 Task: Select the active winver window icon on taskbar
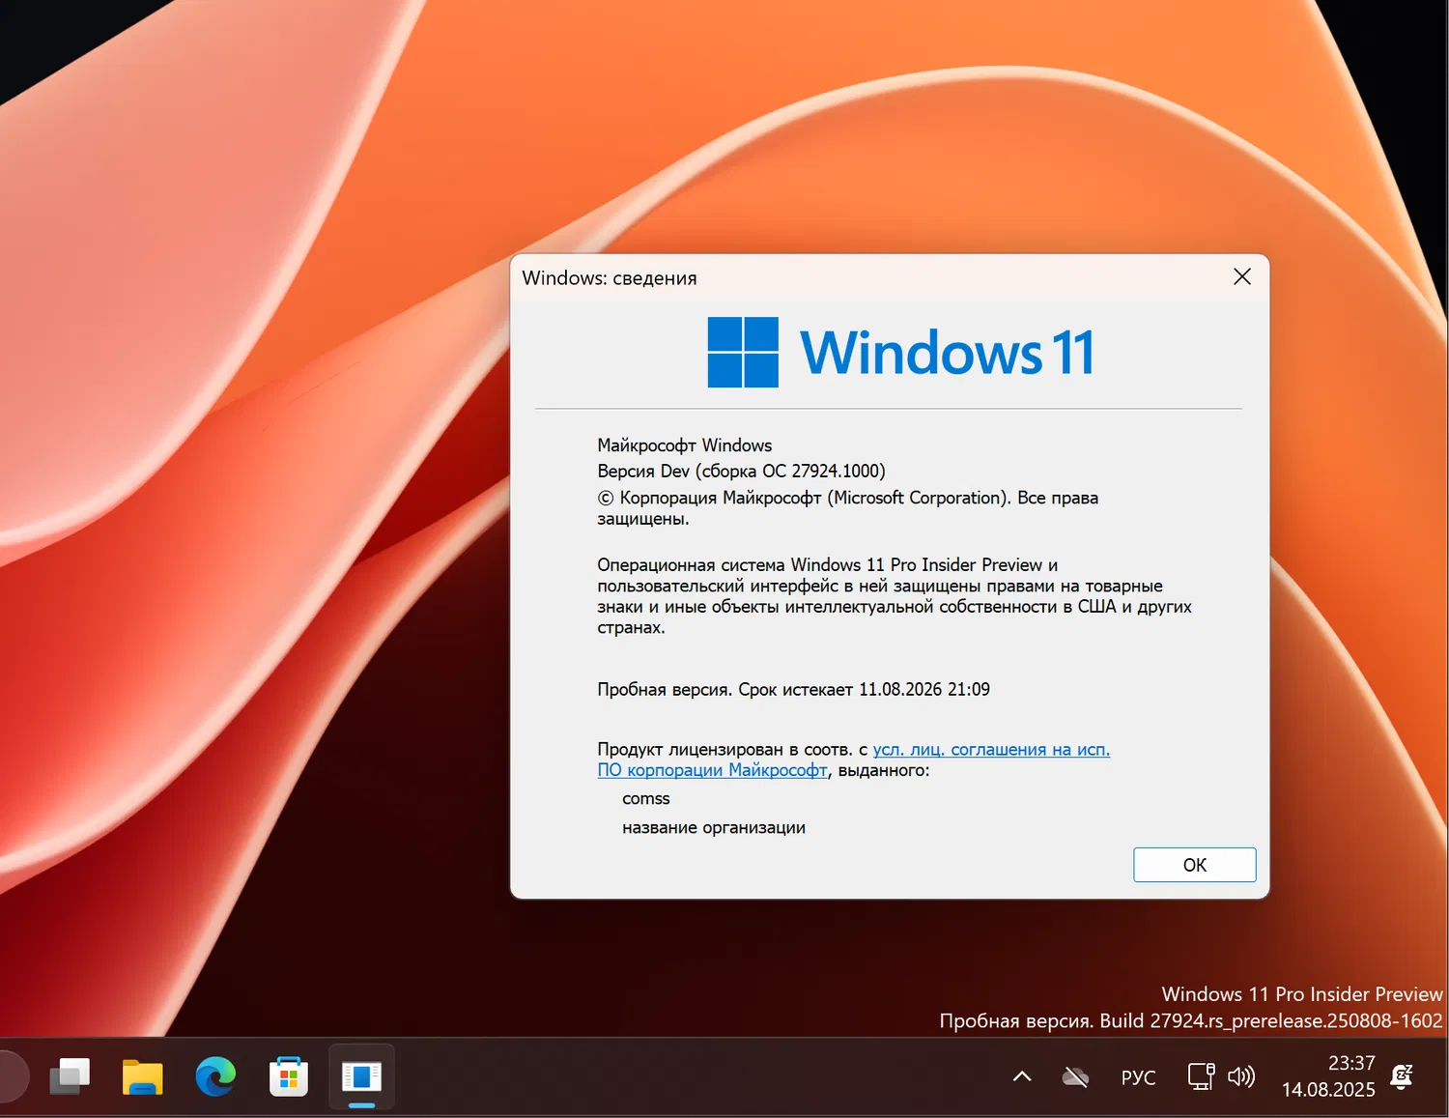[x=360, y=1076]
